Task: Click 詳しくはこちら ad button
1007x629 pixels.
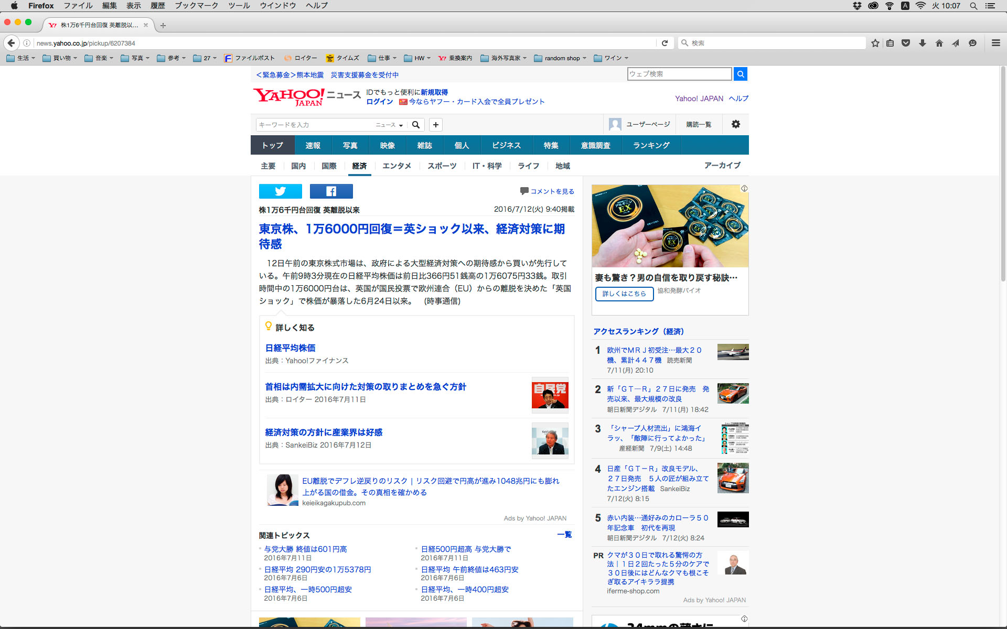Action: pyautogui.click(x=624, y=294)
